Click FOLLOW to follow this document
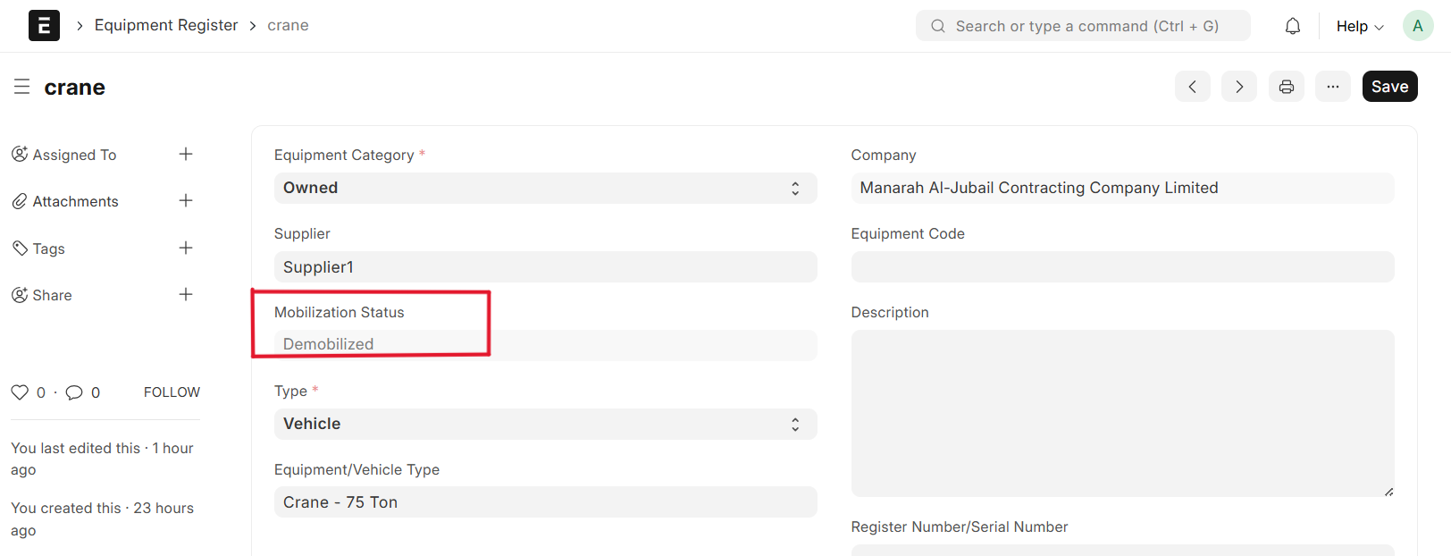The width and height of the screenshot is (1451, 556). pyautogui.click(x=172, y=392)
